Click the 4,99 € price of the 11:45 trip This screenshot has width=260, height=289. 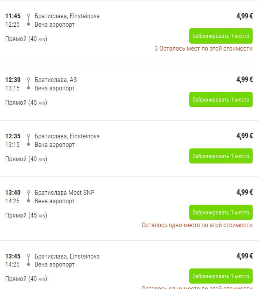[x=244, y=16]
